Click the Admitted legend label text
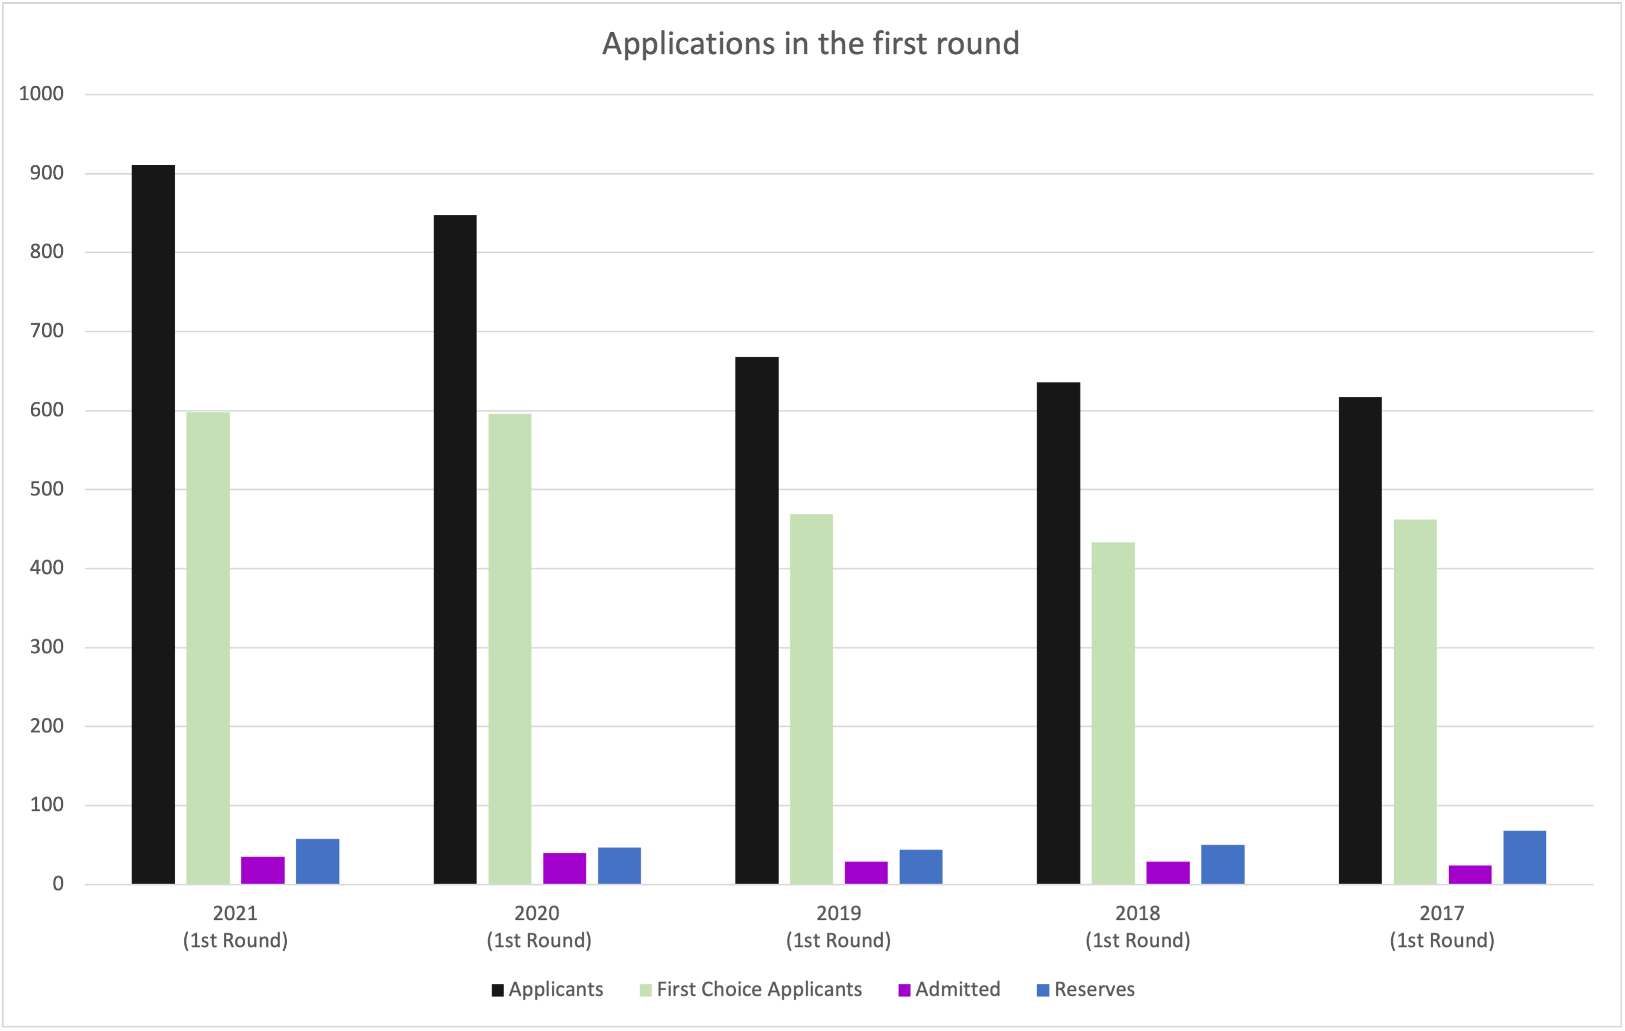The image size is (1625, 1031). click(958, 989)
